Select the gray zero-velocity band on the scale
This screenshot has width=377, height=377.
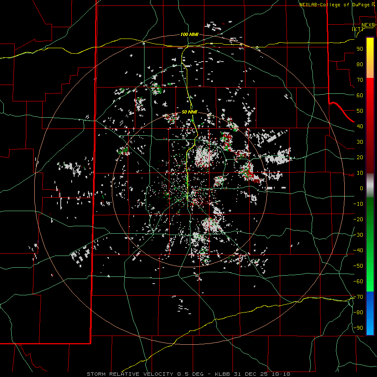pos(370,185)
